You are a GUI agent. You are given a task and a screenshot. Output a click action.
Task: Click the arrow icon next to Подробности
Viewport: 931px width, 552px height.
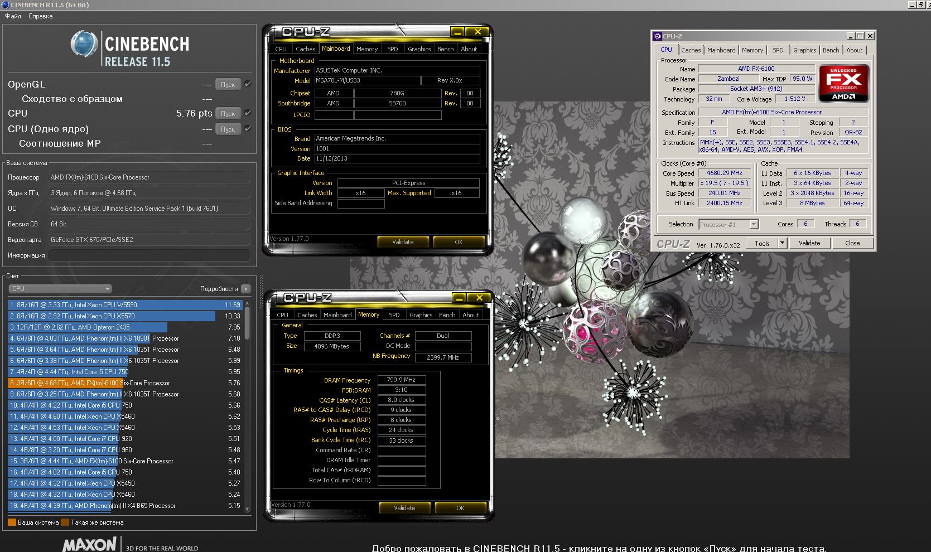tap(246, 289)
